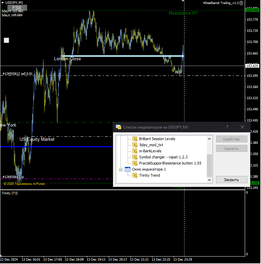Viewport: 261px width, 264px height.
Task: Click the 5day_mod_txt indicator icon
Action: [135, 145]
